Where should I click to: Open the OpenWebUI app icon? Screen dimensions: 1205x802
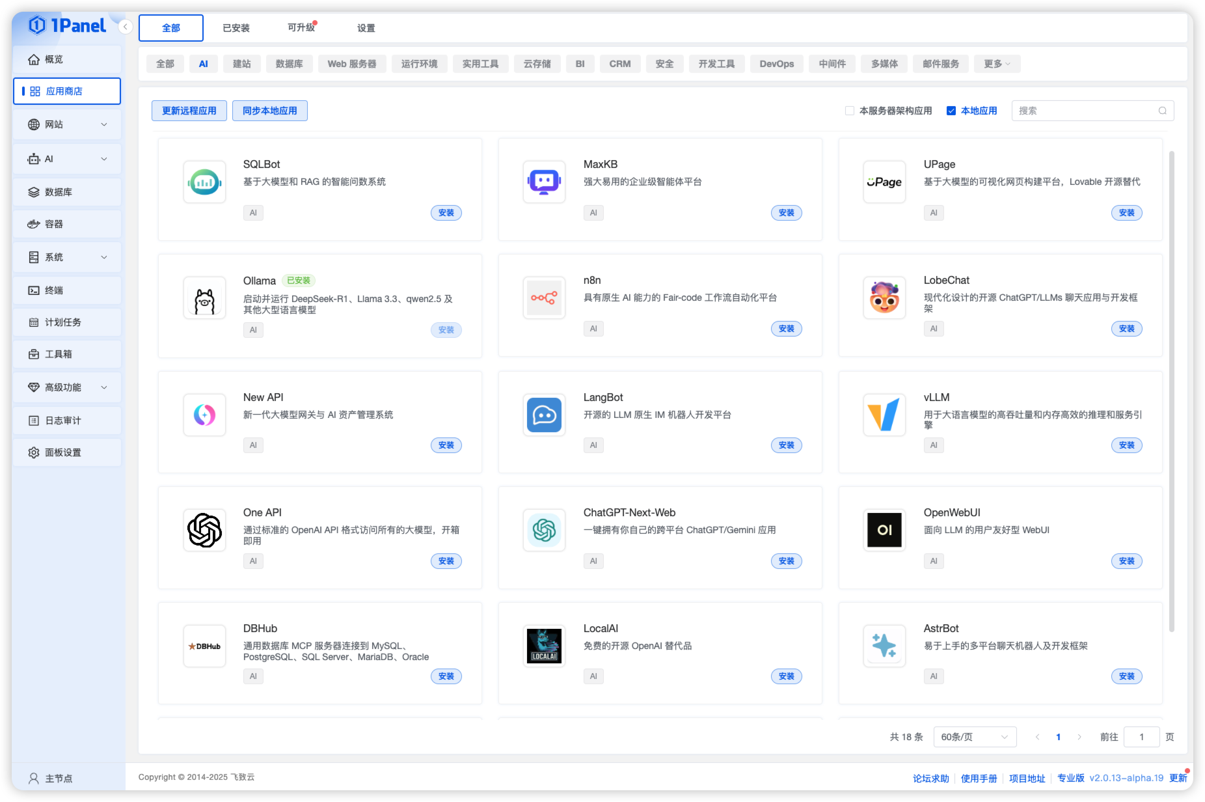tap(884, 530)
